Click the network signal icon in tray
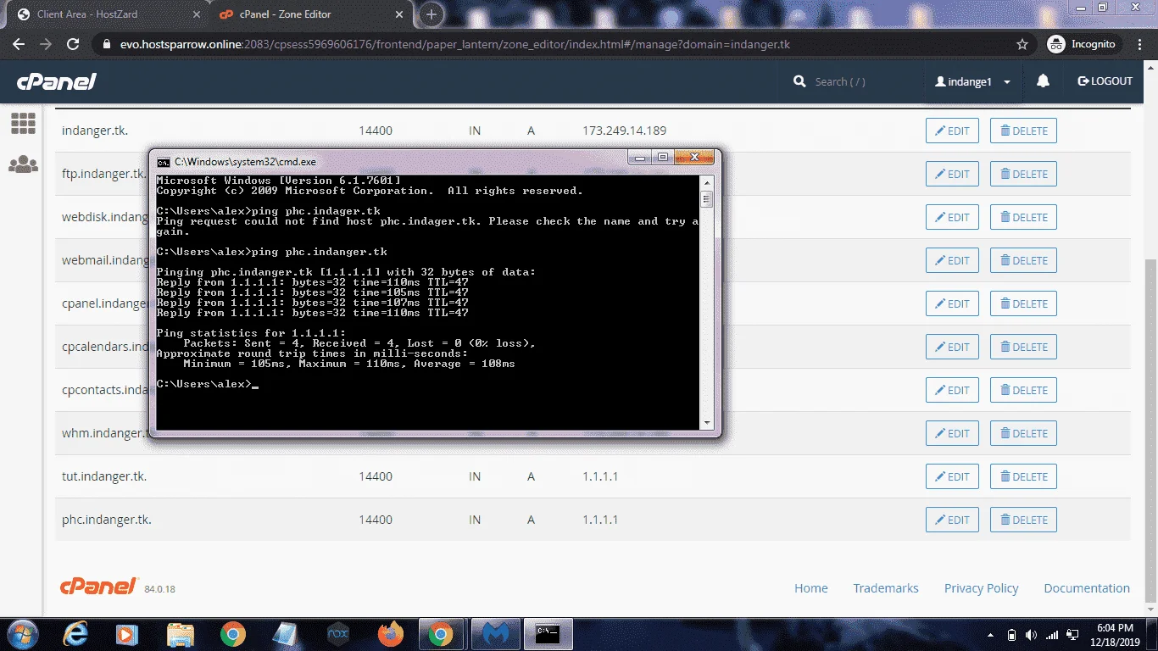This screenshot has height=651, width=1158. tap(1052, 635)
